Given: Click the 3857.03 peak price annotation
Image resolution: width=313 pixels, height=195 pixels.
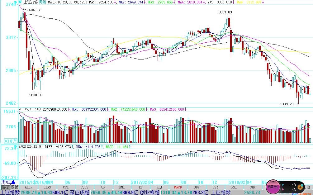Looking at the screenshot, I should pyautogui.click(x=225, y=12).
